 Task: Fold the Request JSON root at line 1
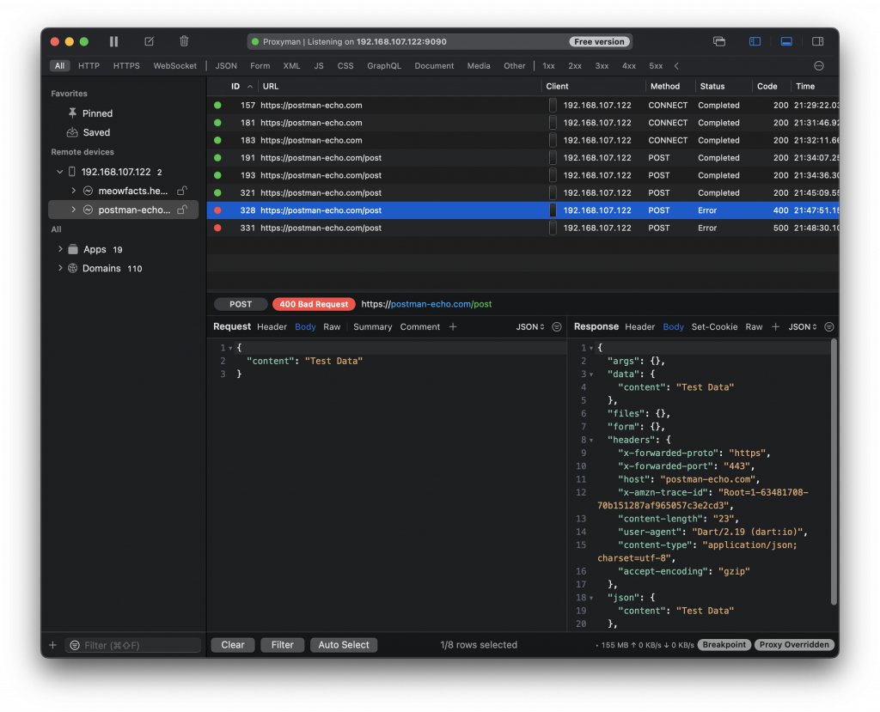click(x=230, y=348)
